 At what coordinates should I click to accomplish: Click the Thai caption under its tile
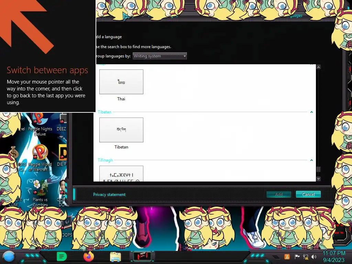pos(121,99)
